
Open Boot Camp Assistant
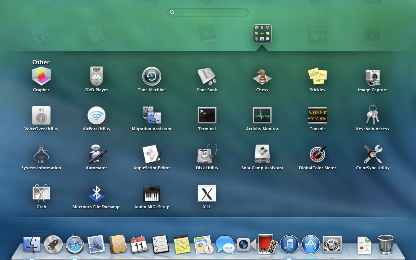(x=262, y=154)
